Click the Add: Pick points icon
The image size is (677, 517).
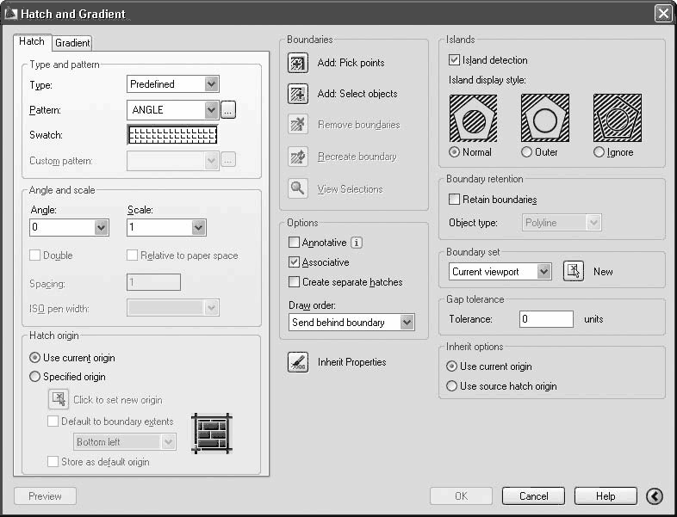pos(298,63)
